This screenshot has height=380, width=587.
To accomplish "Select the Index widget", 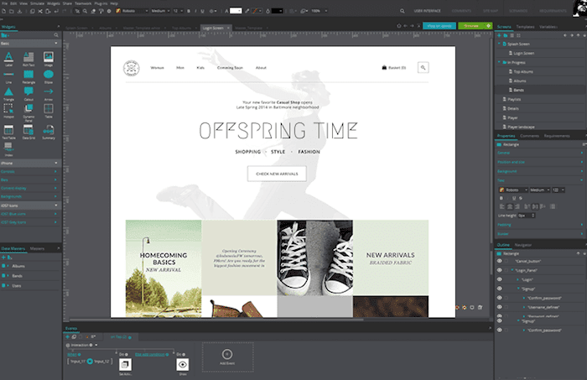I will click(8, 149).
